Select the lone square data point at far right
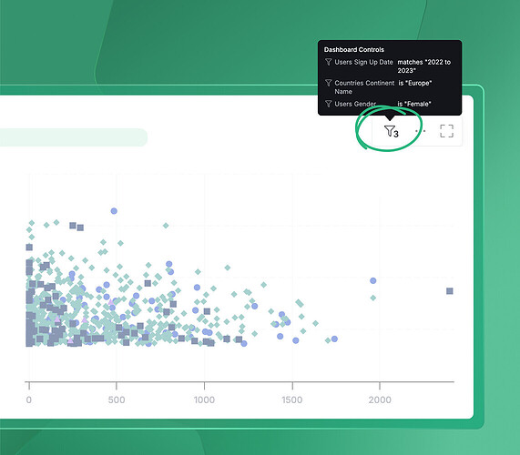Viewport: 520px width, 455px height. coord(449,291)
